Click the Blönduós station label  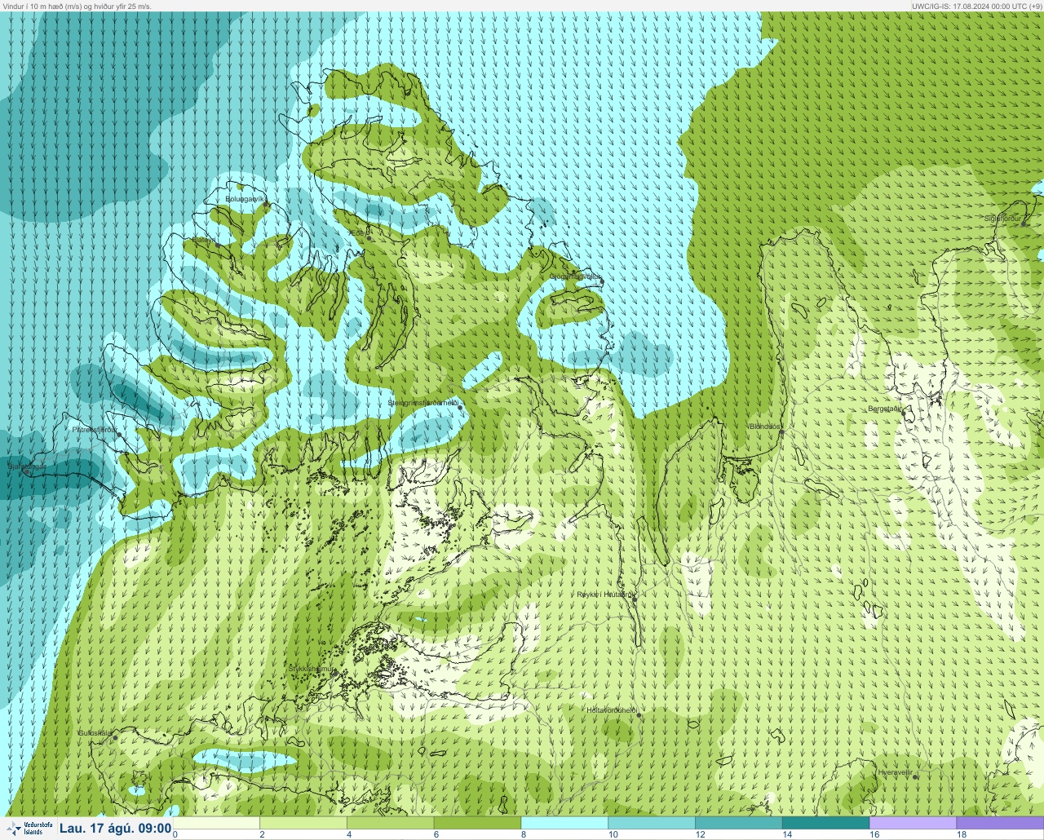[765, 427]
